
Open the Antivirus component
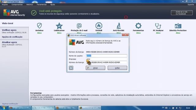(x=40, y=27)
